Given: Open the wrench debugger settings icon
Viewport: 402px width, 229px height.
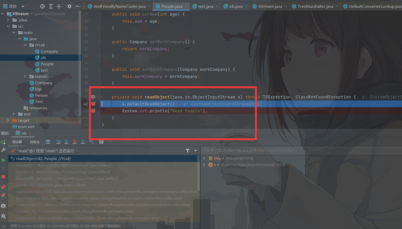Looking at the screenshot, I should (x=3, y=150).
